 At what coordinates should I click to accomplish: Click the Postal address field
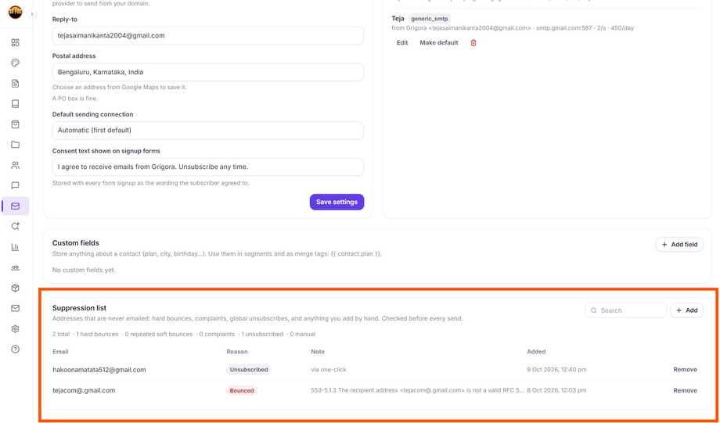[208, 72]
